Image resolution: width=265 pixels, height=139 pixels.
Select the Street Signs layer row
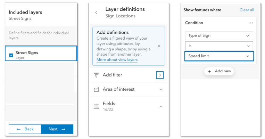tap(41, 53)
